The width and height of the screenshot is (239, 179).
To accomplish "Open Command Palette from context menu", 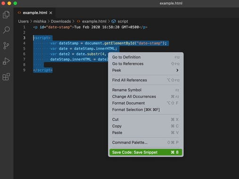I will (146, 142).
